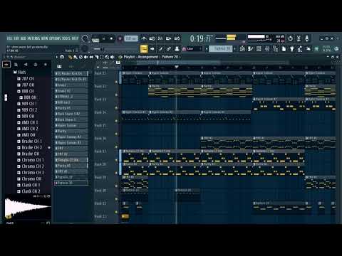
Task: Select the playlist Paint brush tool
Action: (x=76, y=57)
